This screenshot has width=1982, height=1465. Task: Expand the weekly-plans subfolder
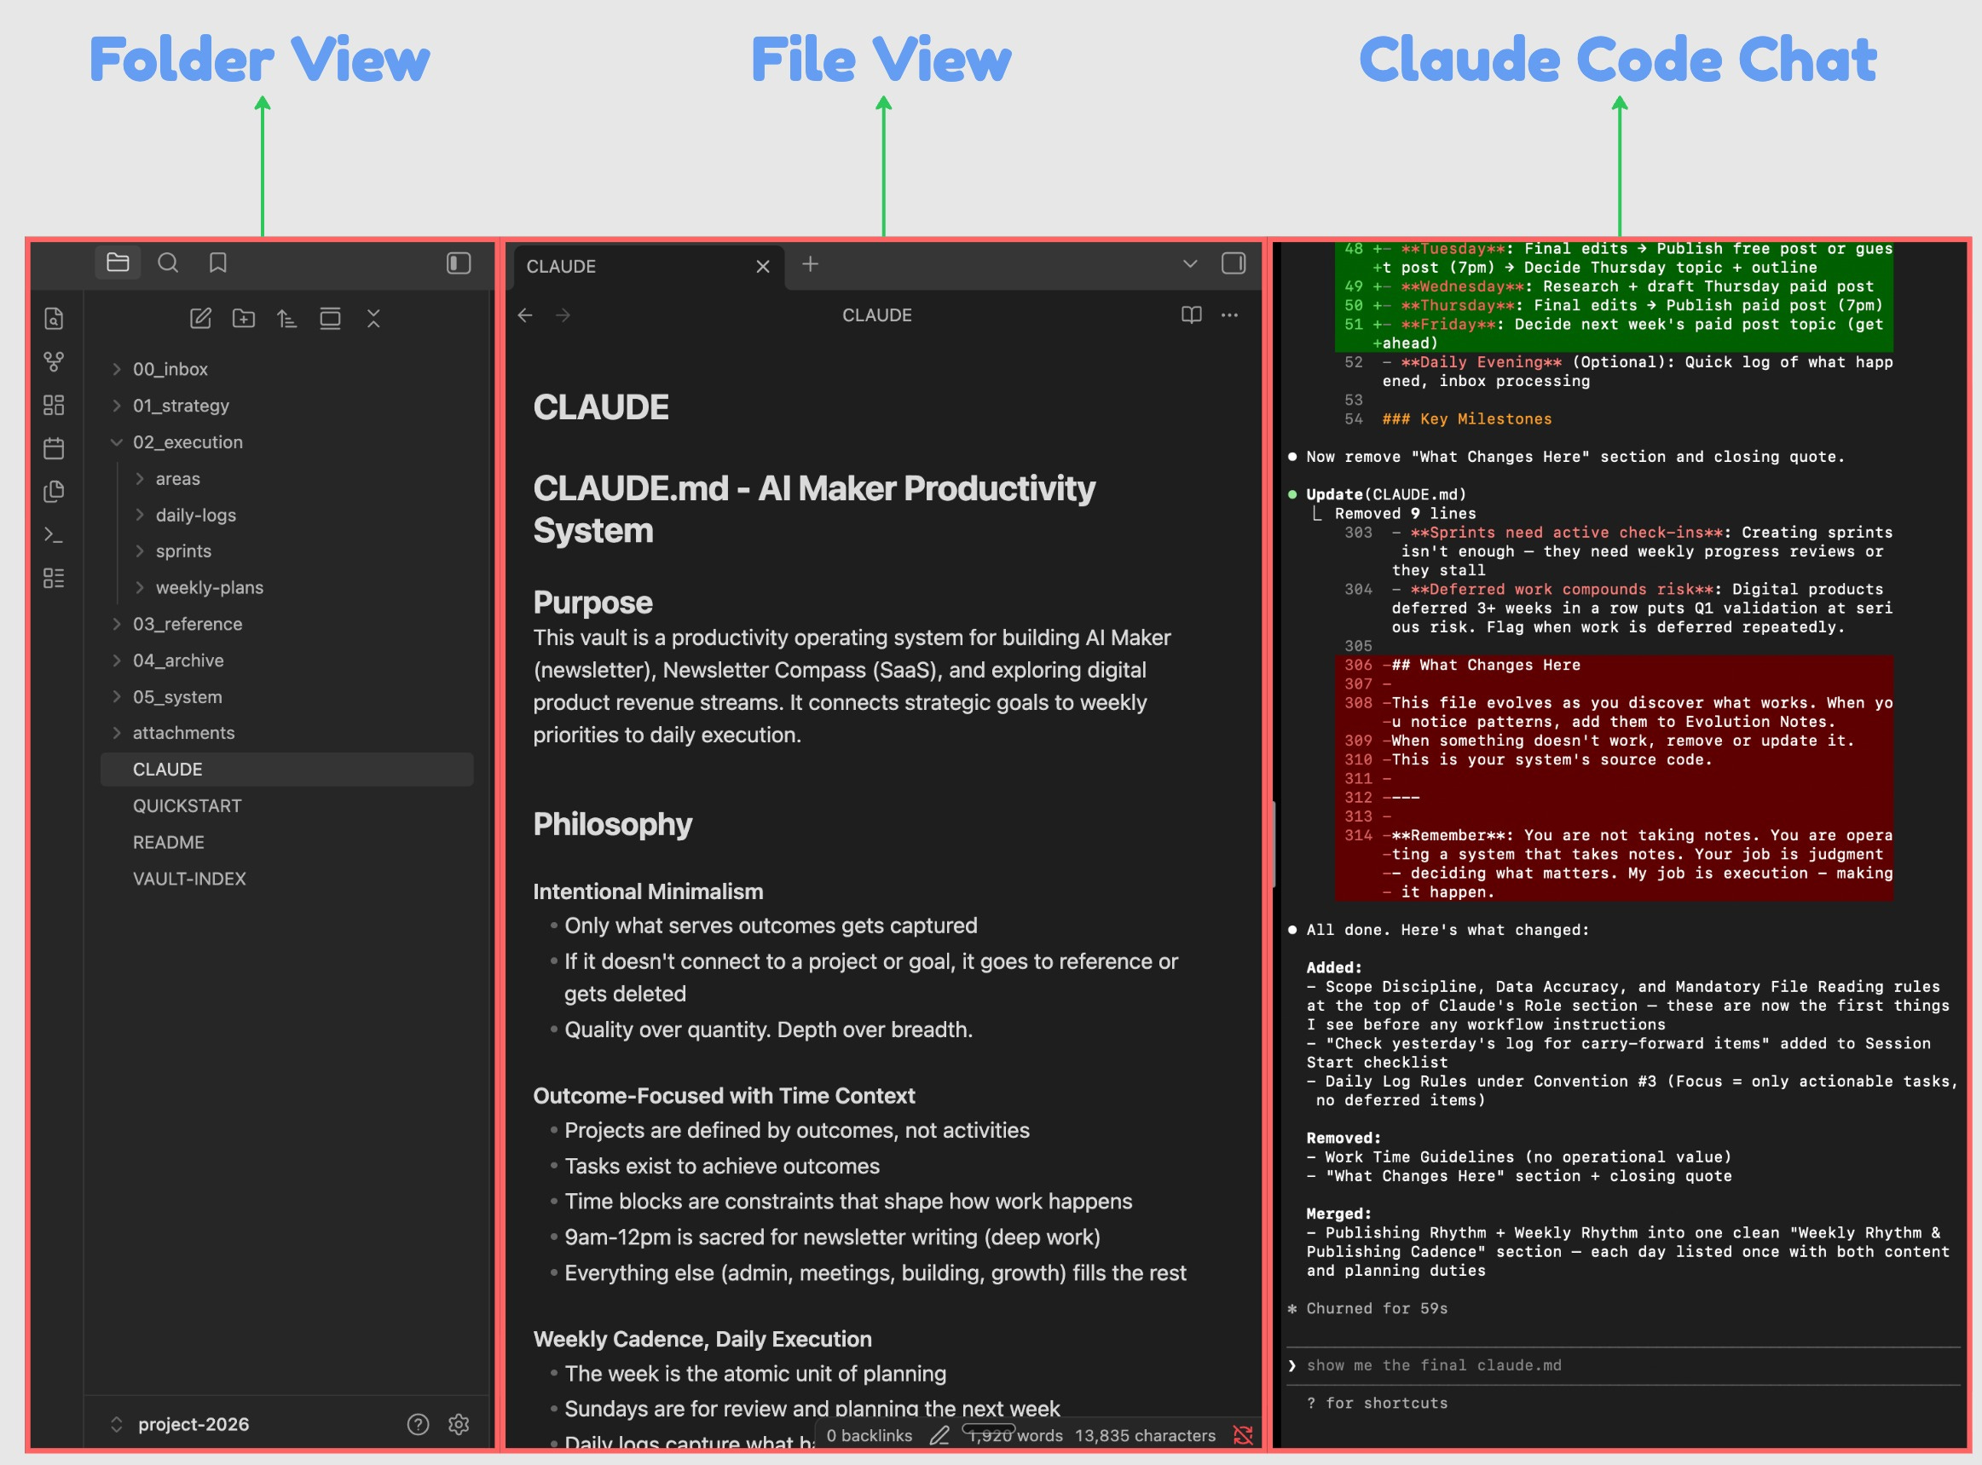coord(139,587)
